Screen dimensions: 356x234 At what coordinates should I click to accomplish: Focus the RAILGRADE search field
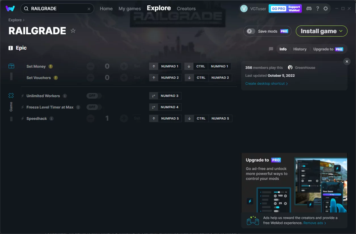point(57,8)
